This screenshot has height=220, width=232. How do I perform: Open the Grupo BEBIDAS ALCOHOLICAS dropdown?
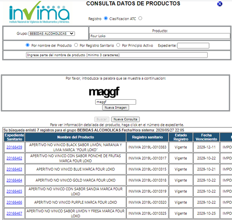[52, 33]
